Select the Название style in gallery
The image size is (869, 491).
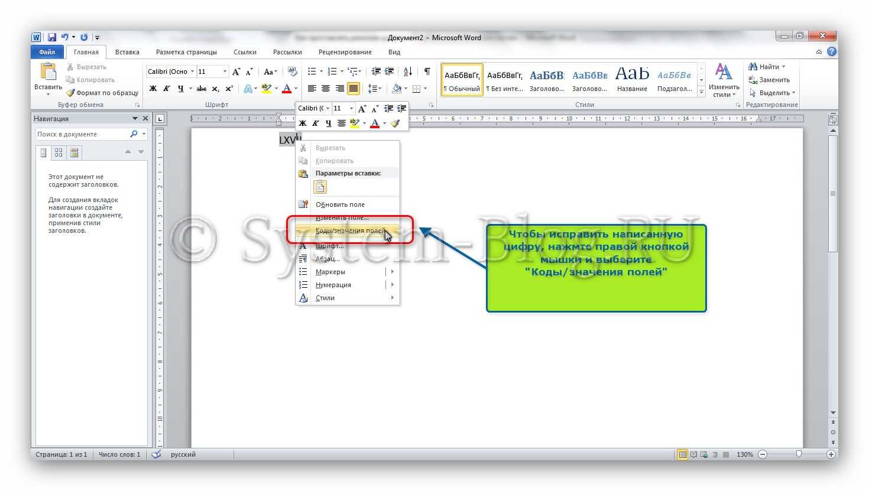click(632, 80)
